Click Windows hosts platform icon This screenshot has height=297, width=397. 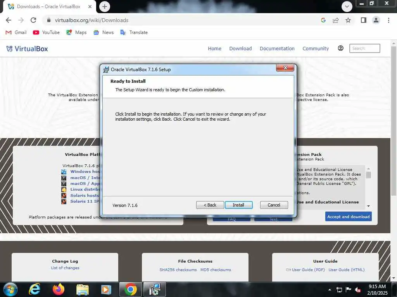64,172
